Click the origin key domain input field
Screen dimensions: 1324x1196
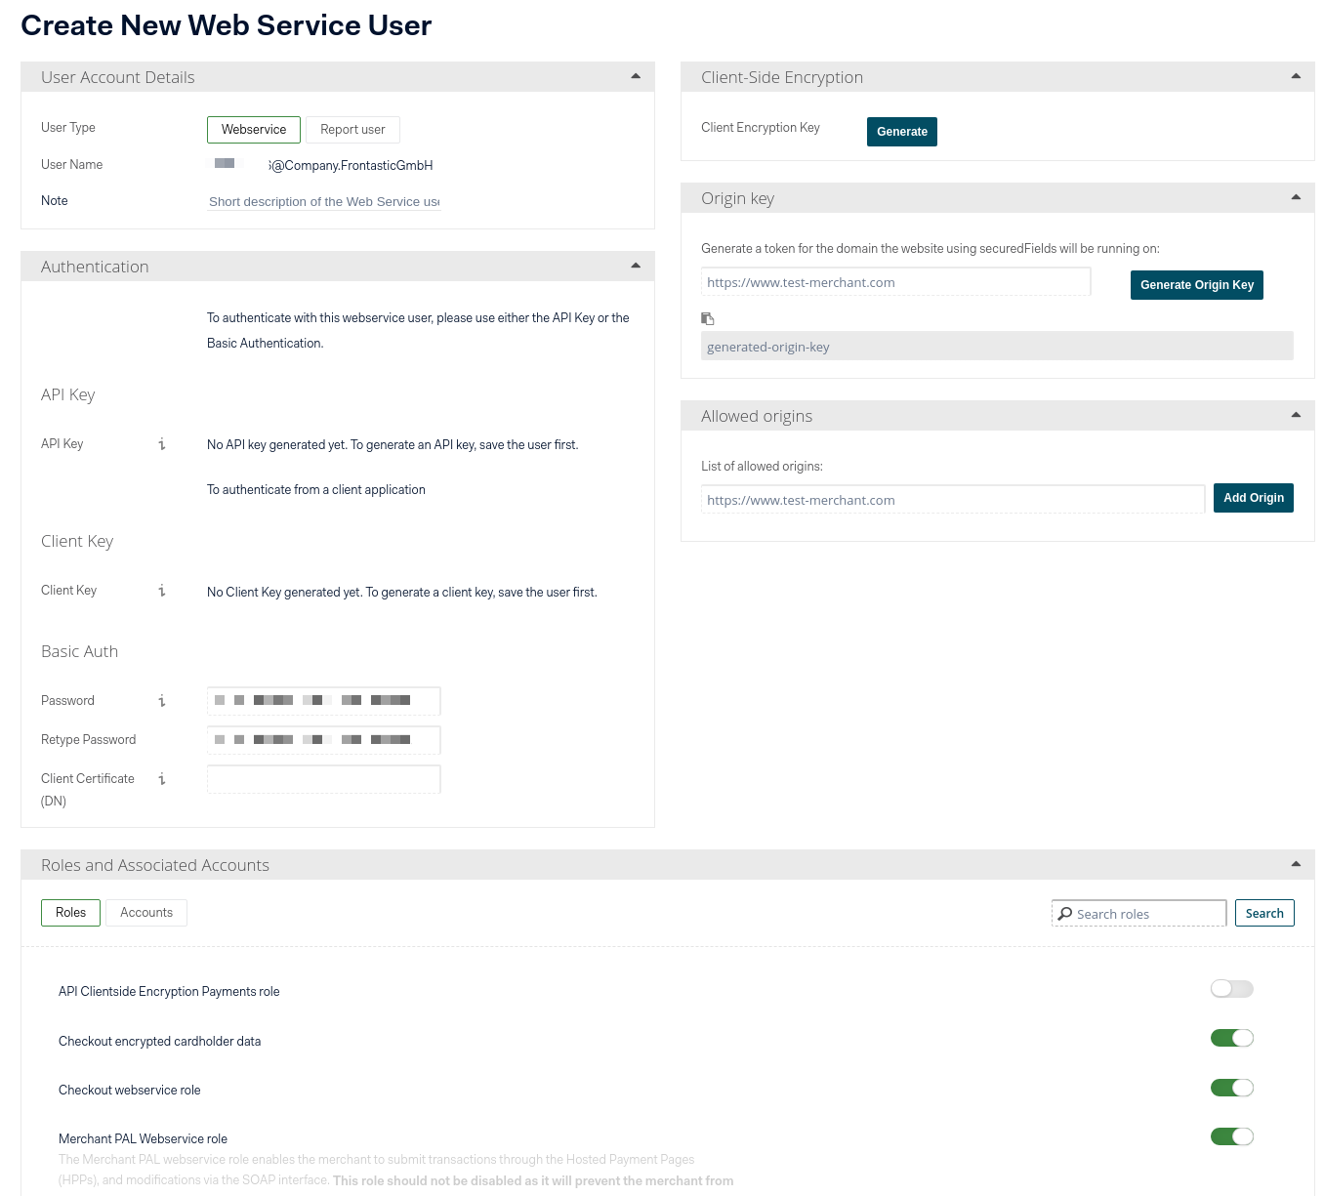click(x=895, y=282)
